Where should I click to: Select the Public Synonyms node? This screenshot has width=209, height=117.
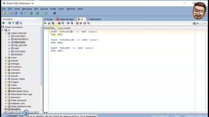(19, 100)
